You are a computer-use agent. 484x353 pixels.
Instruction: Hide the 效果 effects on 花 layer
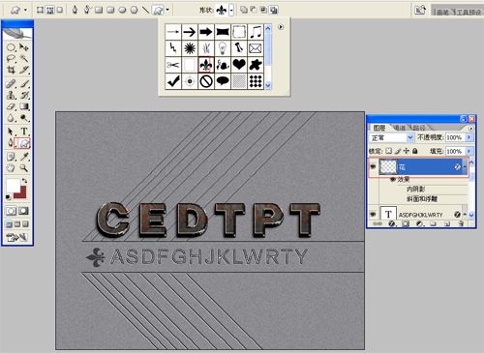coord(393,180)
